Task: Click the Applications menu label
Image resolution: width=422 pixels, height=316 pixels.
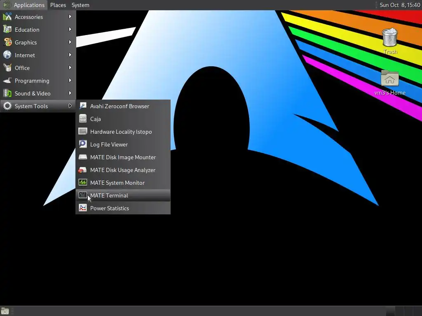Action: click(29, 5)
